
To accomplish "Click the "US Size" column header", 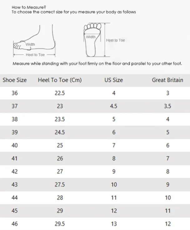I will [114, 80].
